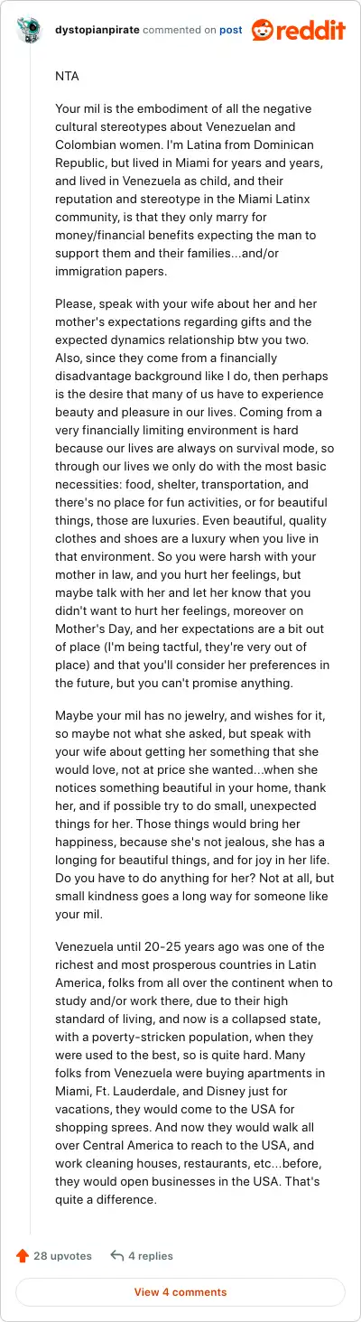Click the paragraph starting 'Please, speak with your wife'
This screenshot has width=361, height=1322.
tap(185, 480)
